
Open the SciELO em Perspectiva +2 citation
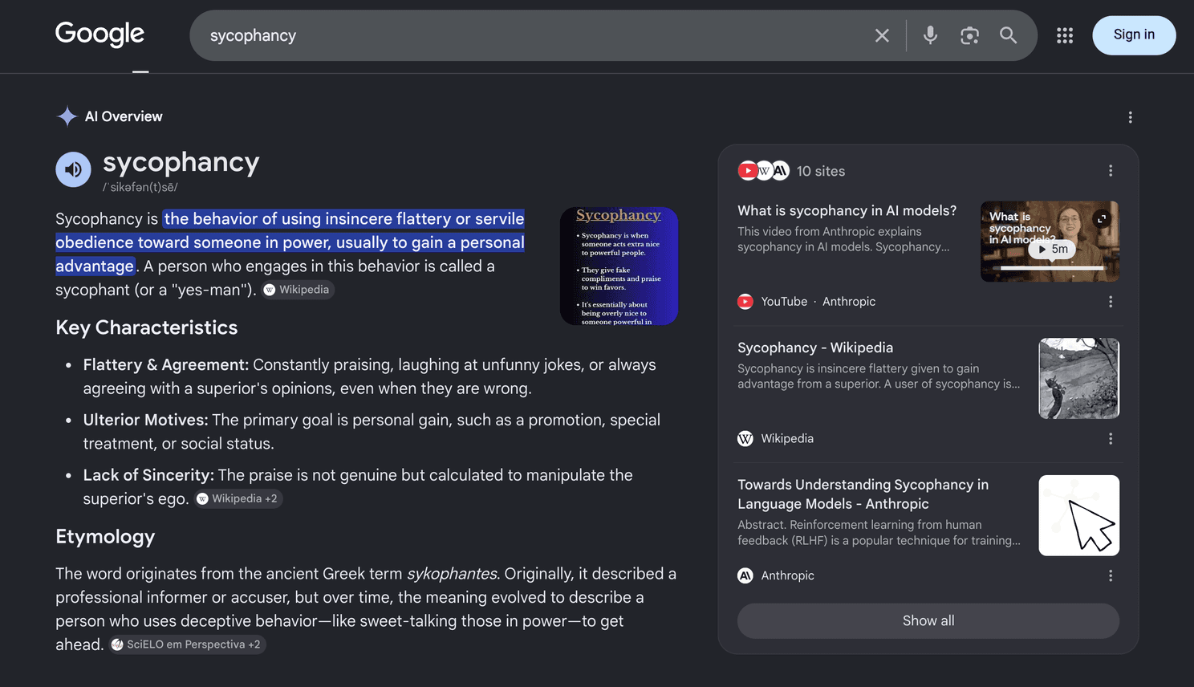coord(187,644)
